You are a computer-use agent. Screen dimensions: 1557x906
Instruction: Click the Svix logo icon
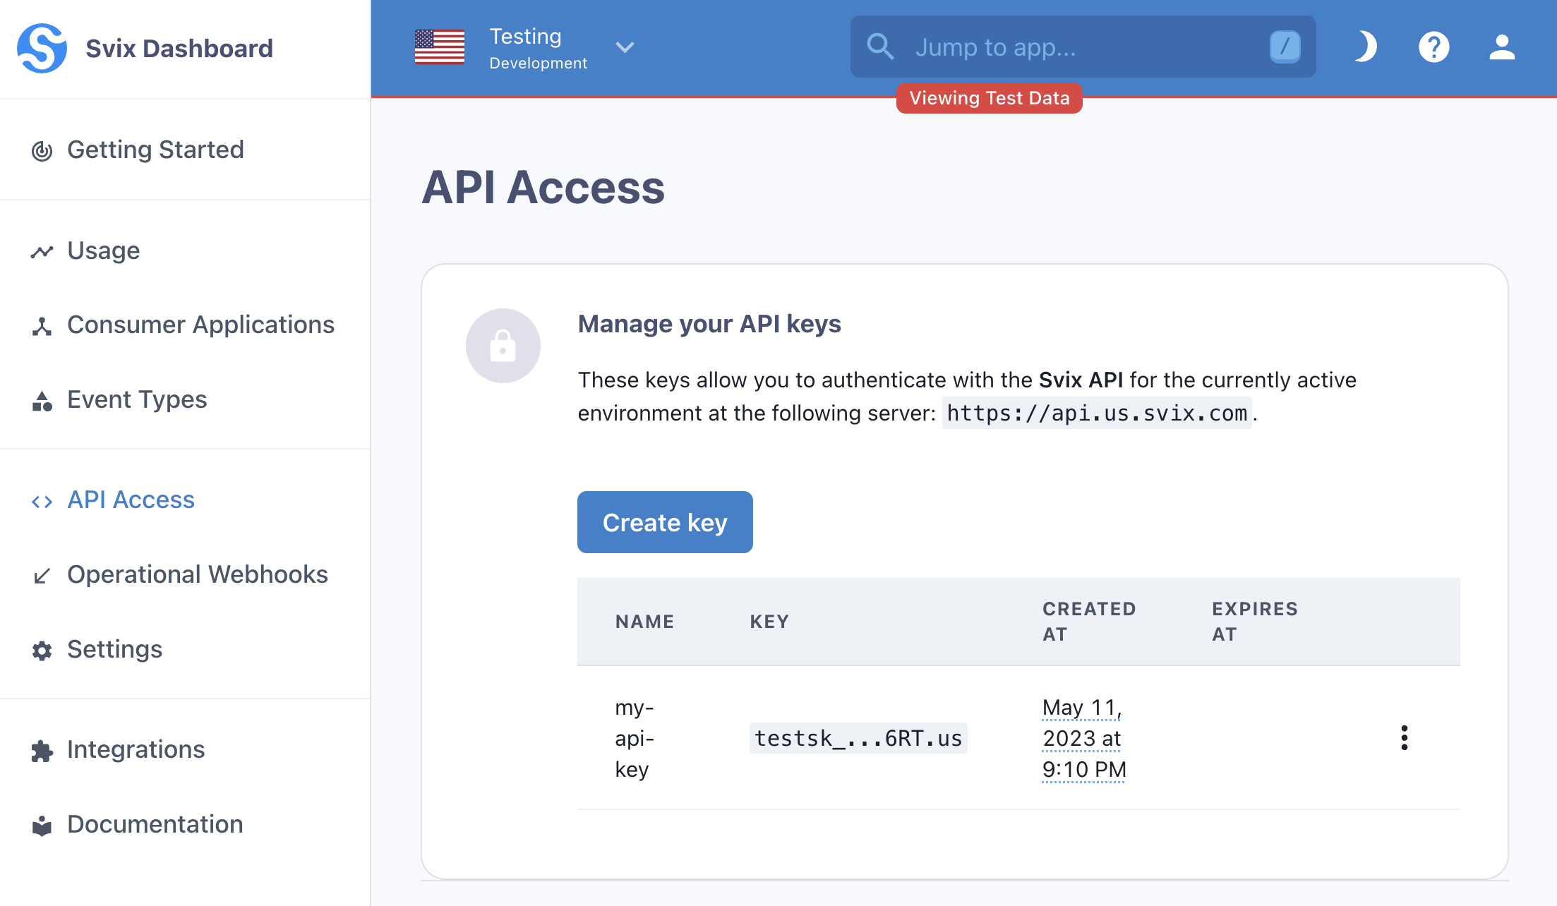pos(42,48)
